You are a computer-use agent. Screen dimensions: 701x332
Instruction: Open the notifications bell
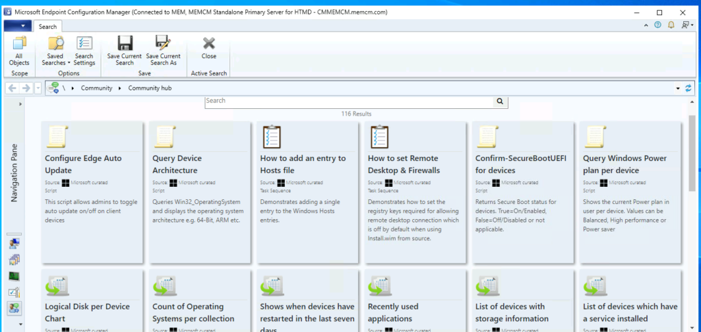pyautogui.click(x=671, y=25)
